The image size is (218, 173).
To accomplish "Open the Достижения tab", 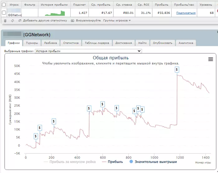I will point(124,43).
